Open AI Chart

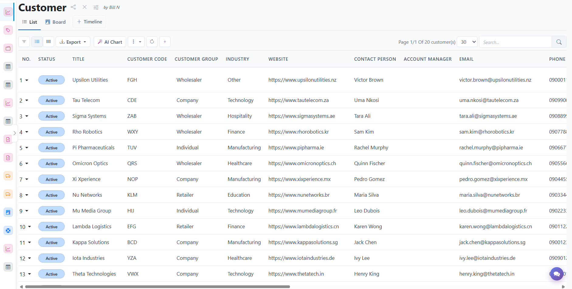(x=110, y=42)
